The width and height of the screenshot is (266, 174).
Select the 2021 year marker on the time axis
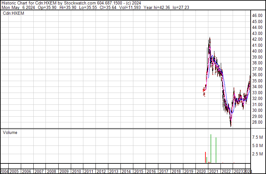click(213, 171)
